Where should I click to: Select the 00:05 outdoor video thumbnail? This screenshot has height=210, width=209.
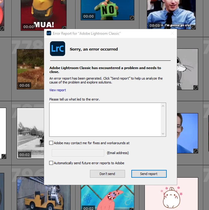tap(31, 69)
